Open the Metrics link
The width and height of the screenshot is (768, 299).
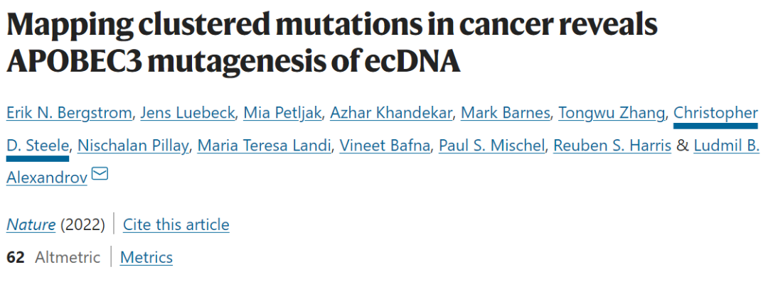point(146,257)
